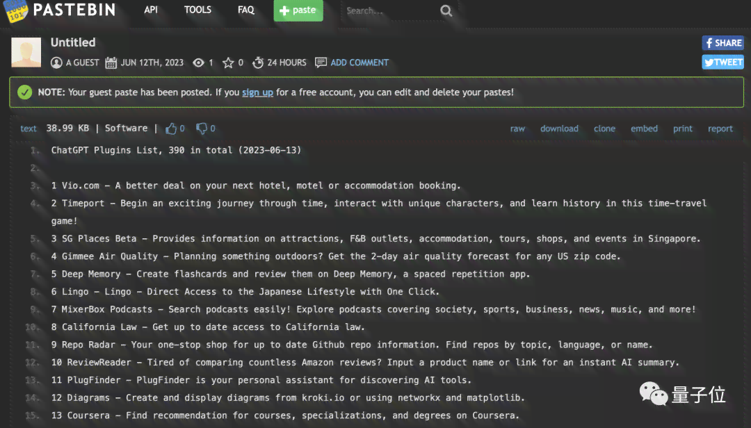Click the guest user avatar thumbnail
This screenshot has height=428, width=751.
[x=26, y=52]
